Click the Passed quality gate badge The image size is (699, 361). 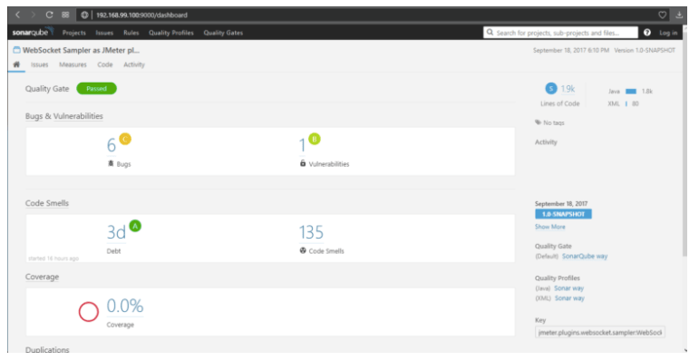96,88
